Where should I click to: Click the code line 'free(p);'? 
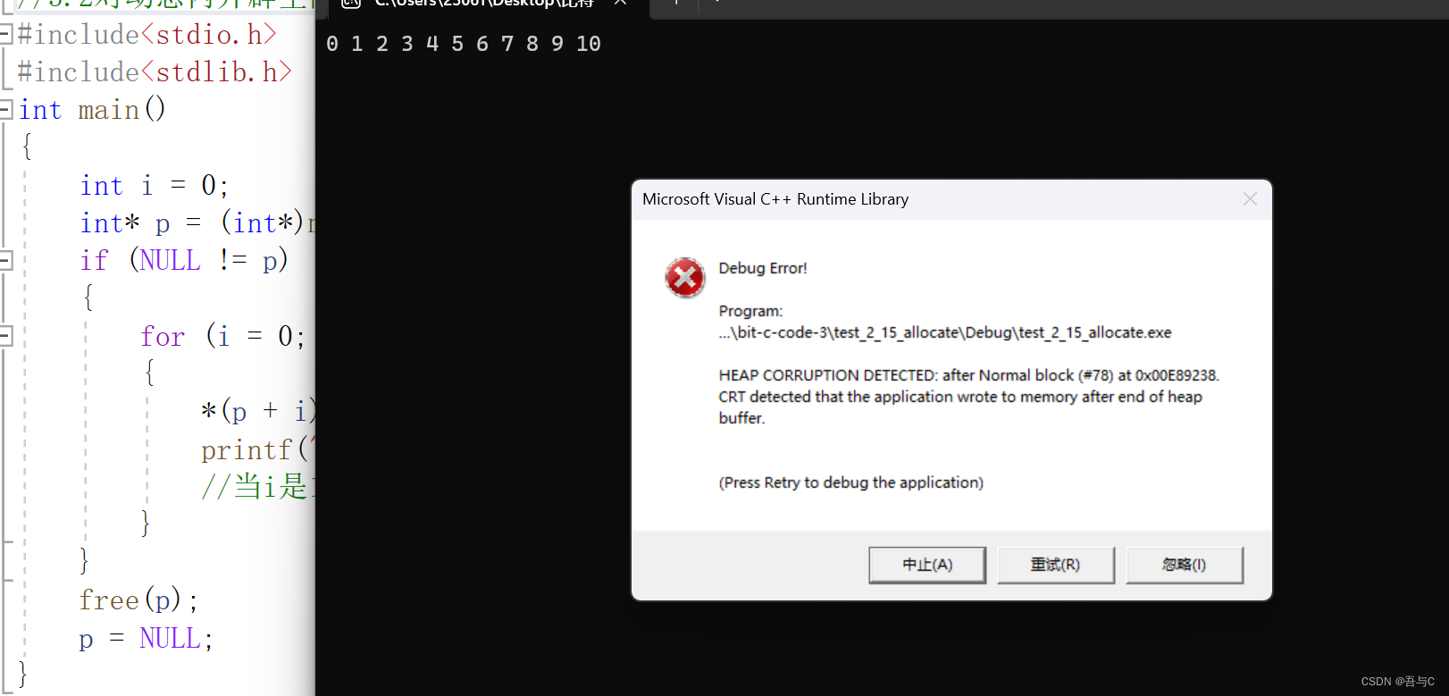click(x=138, y=600)
